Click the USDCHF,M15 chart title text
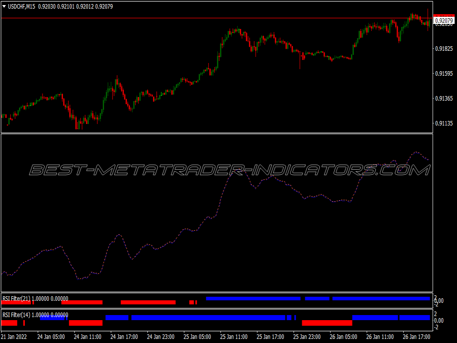 coord(21,7)
